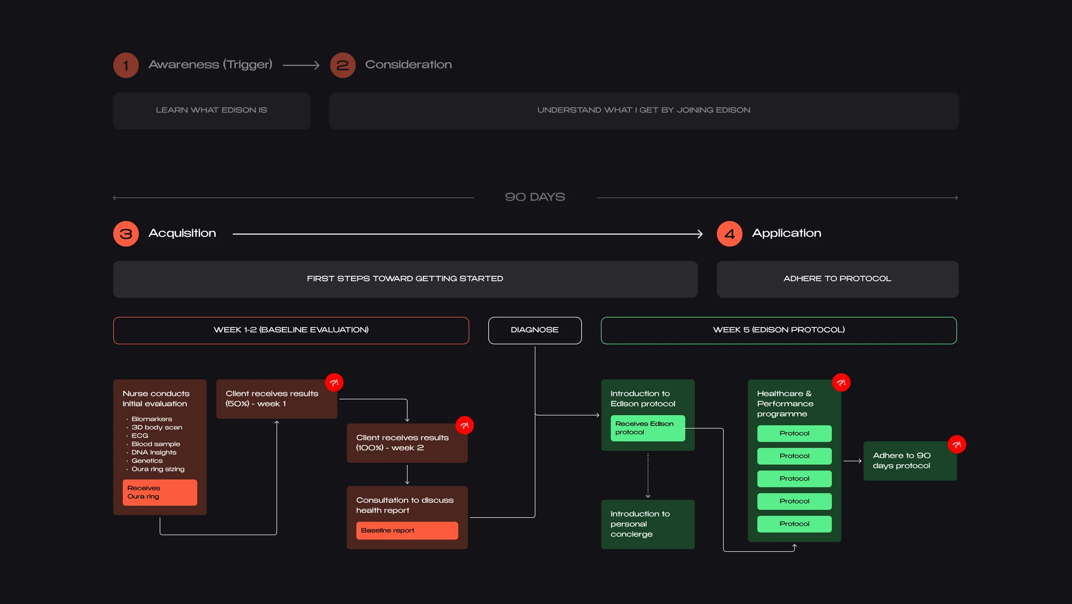The width and height of the screenshot is (1072, 604).
Task: Select Adhere to 90 days protocol card
Action: tap(910, 461)
